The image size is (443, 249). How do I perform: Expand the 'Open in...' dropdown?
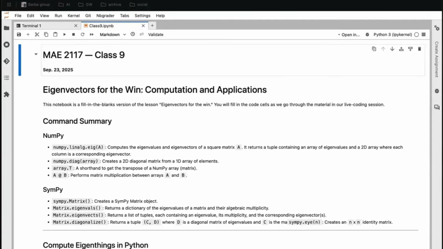(349, 35)
